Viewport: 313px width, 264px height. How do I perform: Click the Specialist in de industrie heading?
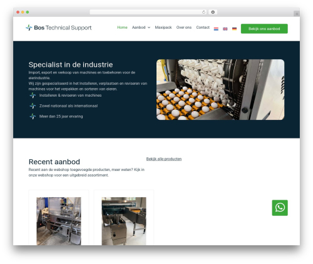click(71, 65)
